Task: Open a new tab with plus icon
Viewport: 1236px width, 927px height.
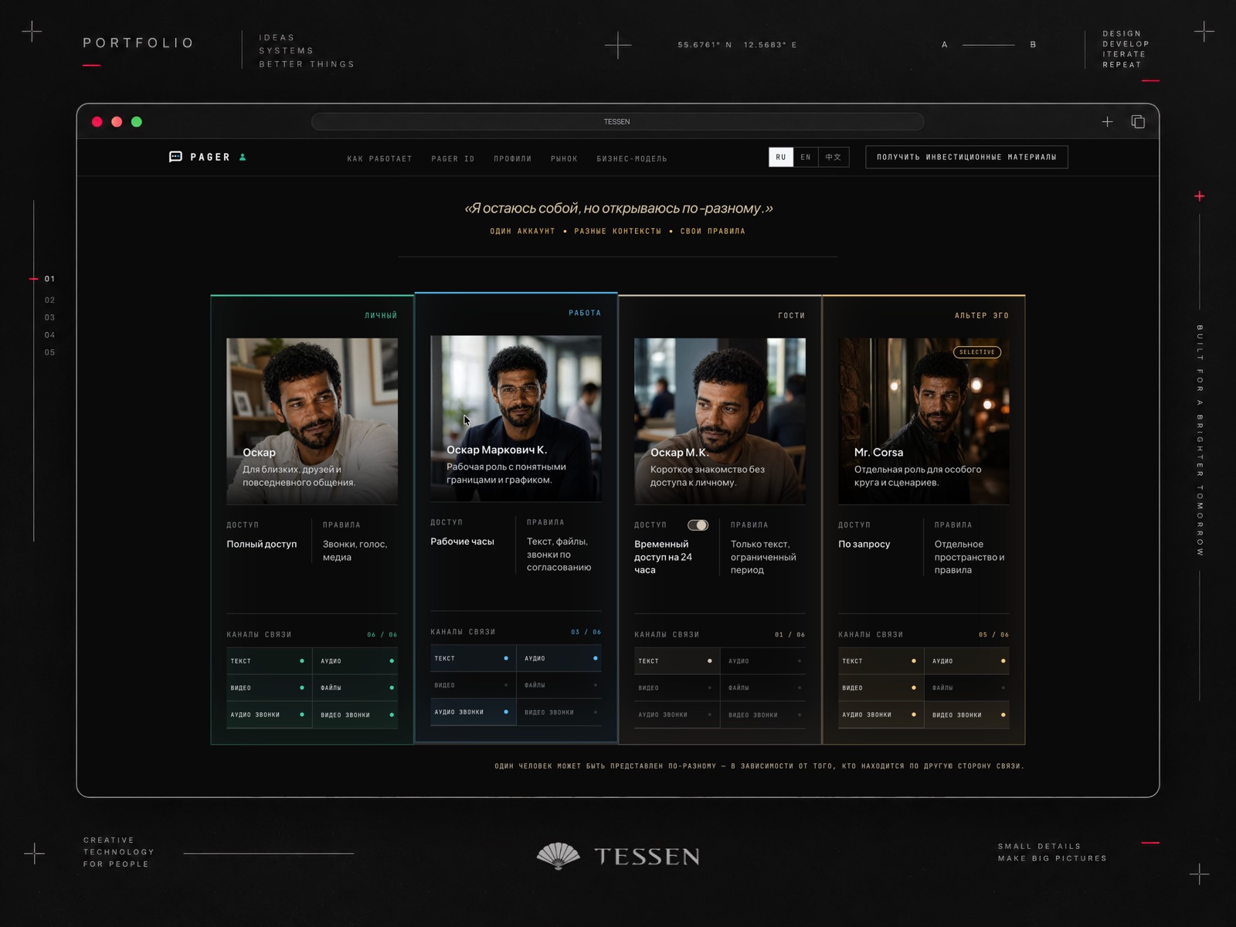Action: click(x=1107, y=122)
